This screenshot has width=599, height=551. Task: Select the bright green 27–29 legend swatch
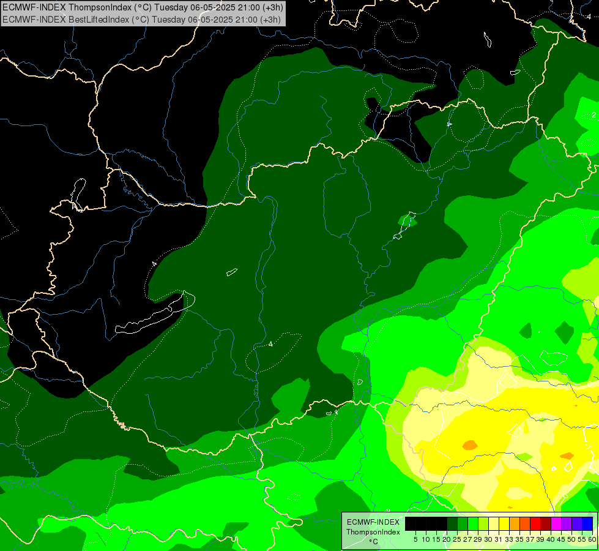(473, 523)
